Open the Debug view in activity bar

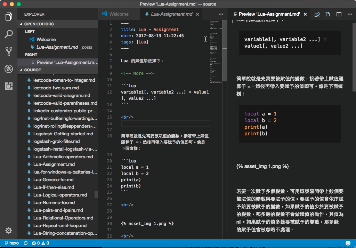click(x=9, y=69)
